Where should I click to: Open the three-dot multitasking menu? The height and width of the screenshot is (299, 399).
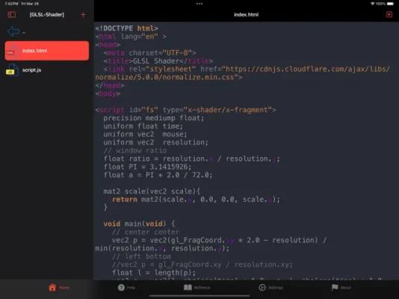click(199, 4)
